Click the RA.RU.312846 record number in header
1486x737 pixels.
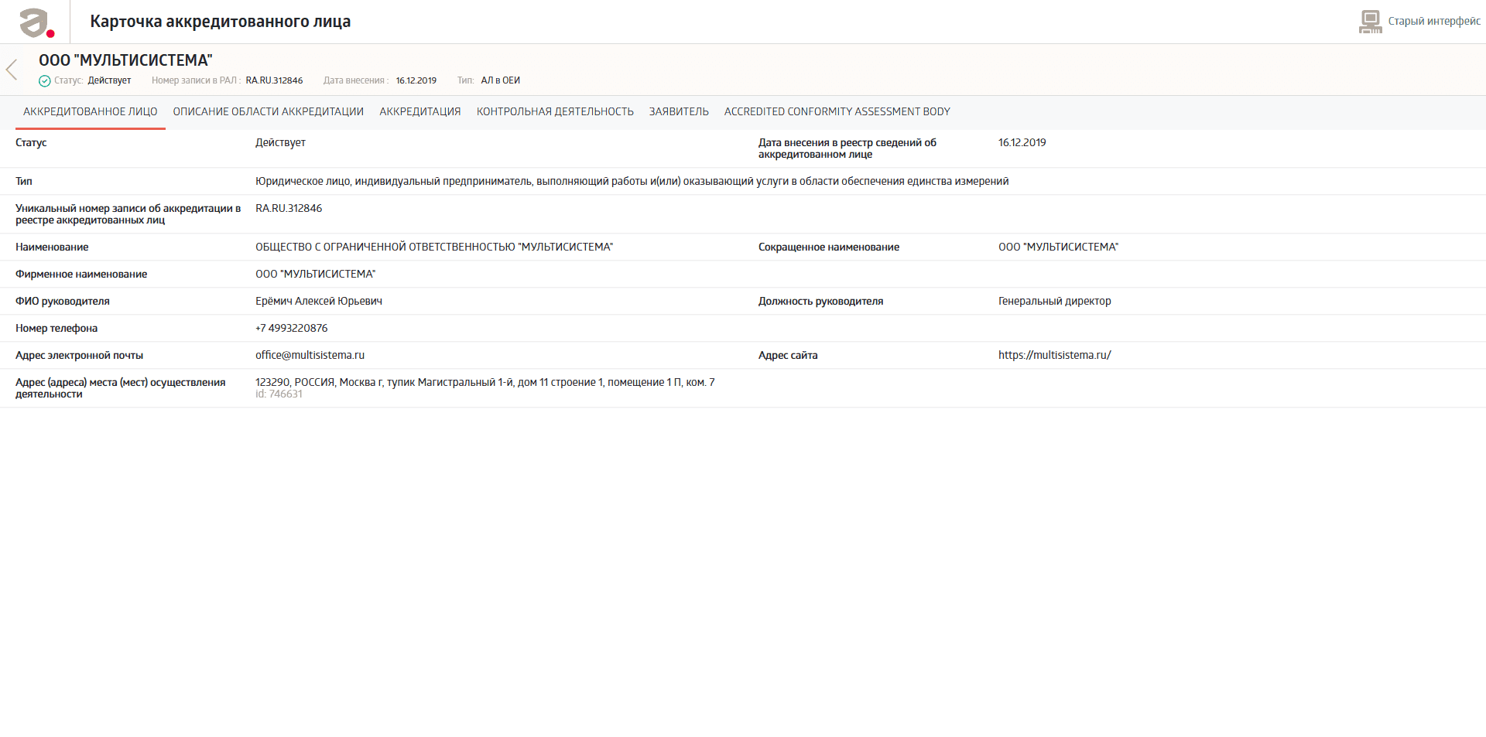coord(274,80)
